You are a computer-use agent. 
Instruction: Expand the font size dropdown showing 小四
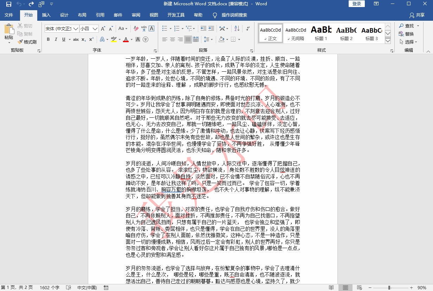click(94, 28)
